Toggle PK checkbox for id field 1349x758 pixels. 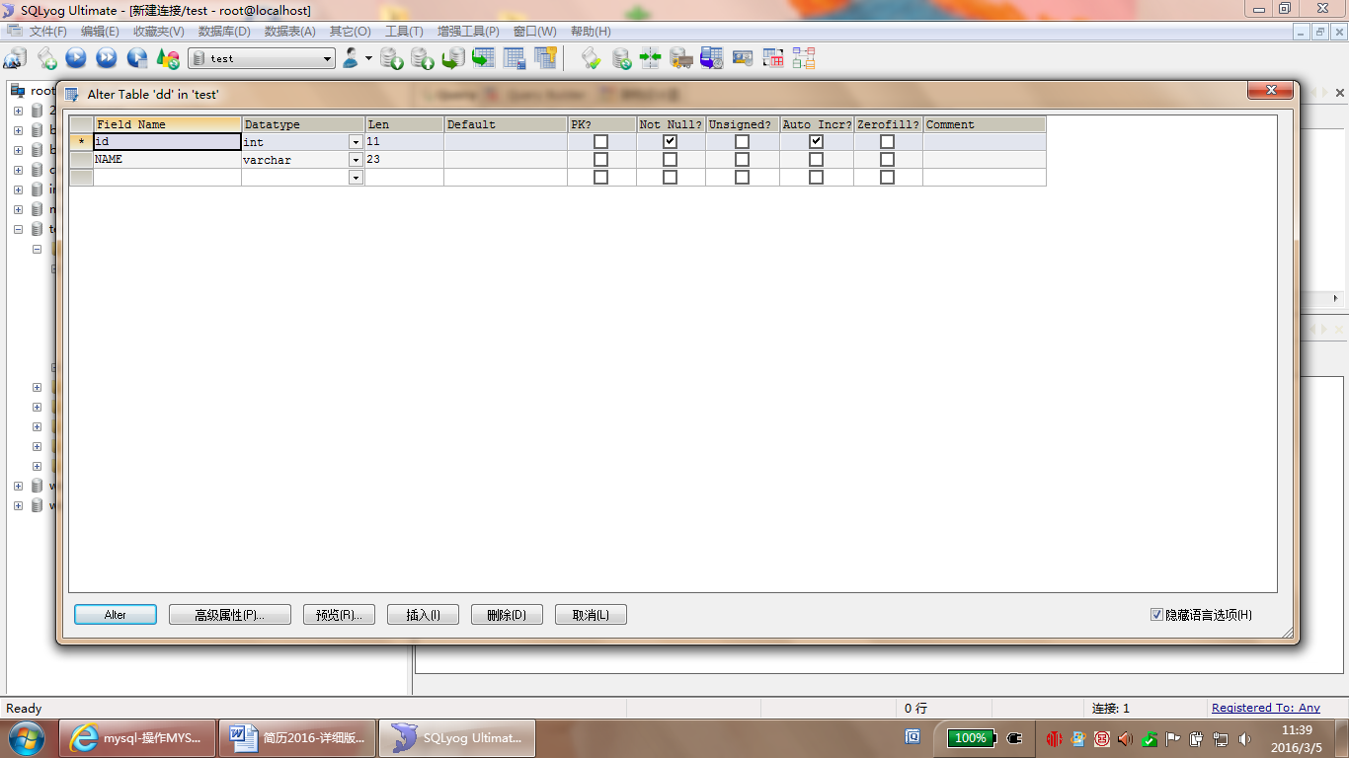tap(600, 142)
